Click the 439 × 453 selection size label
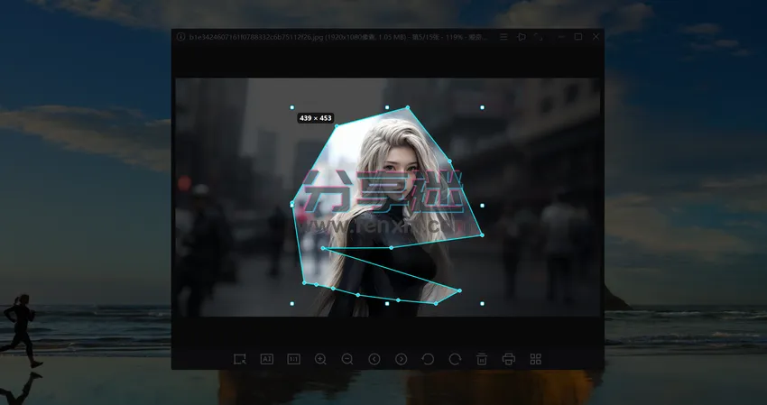This screenshot has height=405, width=767. click(x=316, y=118)
